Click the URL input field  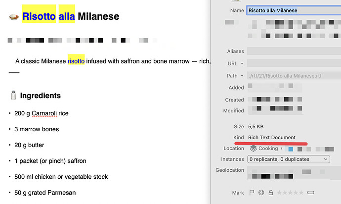(293, 63)
